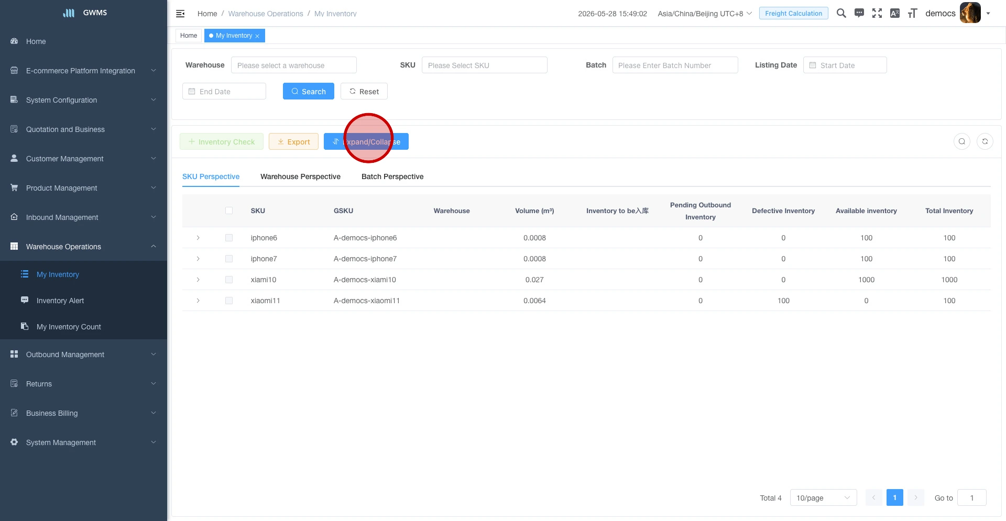This screenshot has height=521, width=1006.
Task: Click the End Date field
Action: (x=224, y=91)
